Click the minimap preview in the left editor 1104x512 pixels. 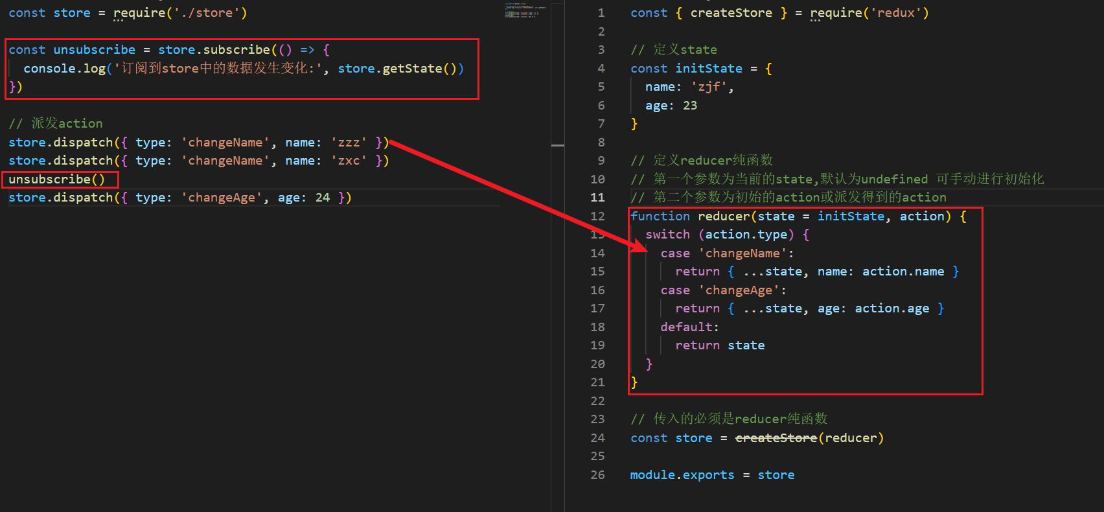[525, 11]
